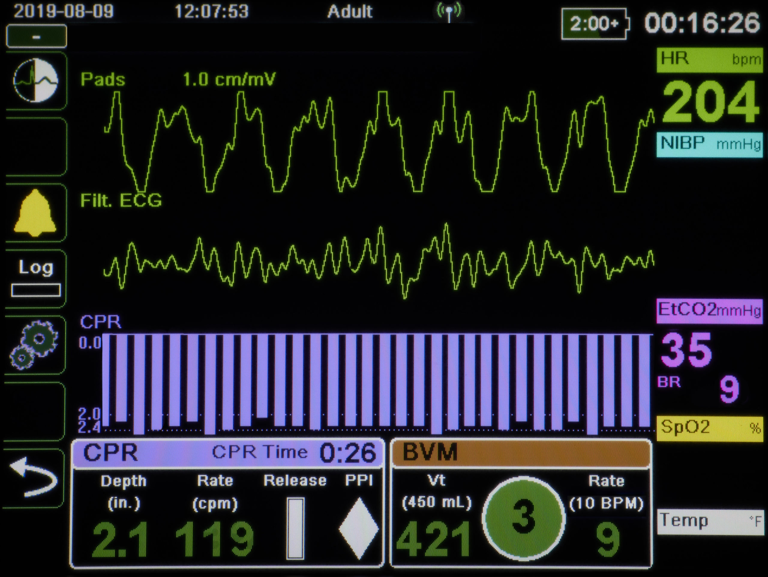This screenshot has width=768, height=577.
Task: Open the SpO2 percent panel header
Action: [x=709, y=428]
